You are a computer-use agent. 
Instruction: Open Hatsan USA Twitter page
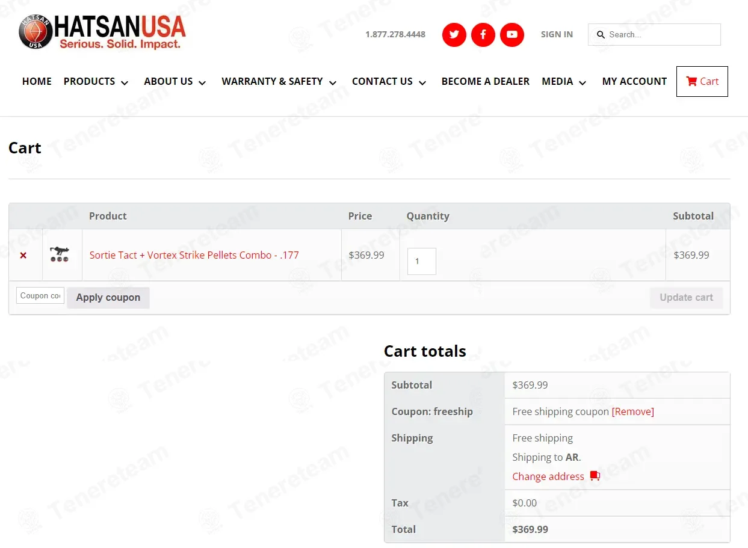454,35
